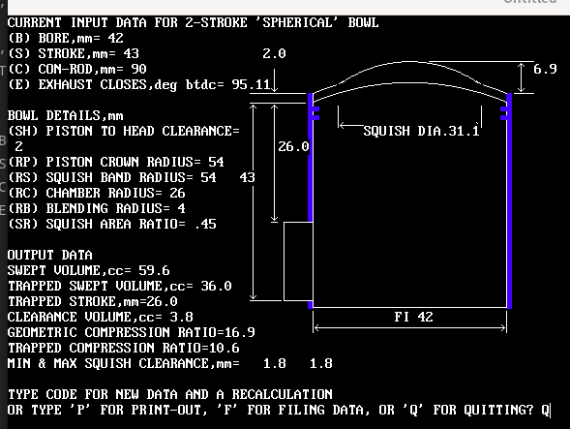Click the '26.0' trapped stroke dimension label
This screenshot has height=429, width=570.
pyautogui.click(x=294, y=146)
